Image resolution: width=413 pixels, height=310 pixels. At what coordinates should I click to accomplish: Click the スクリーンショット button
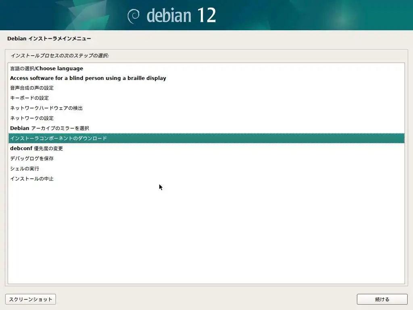tap(31, 299)
